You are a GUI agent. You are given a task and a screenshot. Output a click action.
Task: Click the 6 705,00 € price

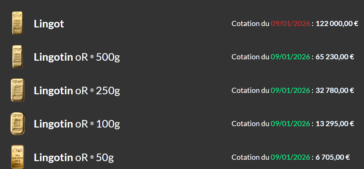(333, 157)
